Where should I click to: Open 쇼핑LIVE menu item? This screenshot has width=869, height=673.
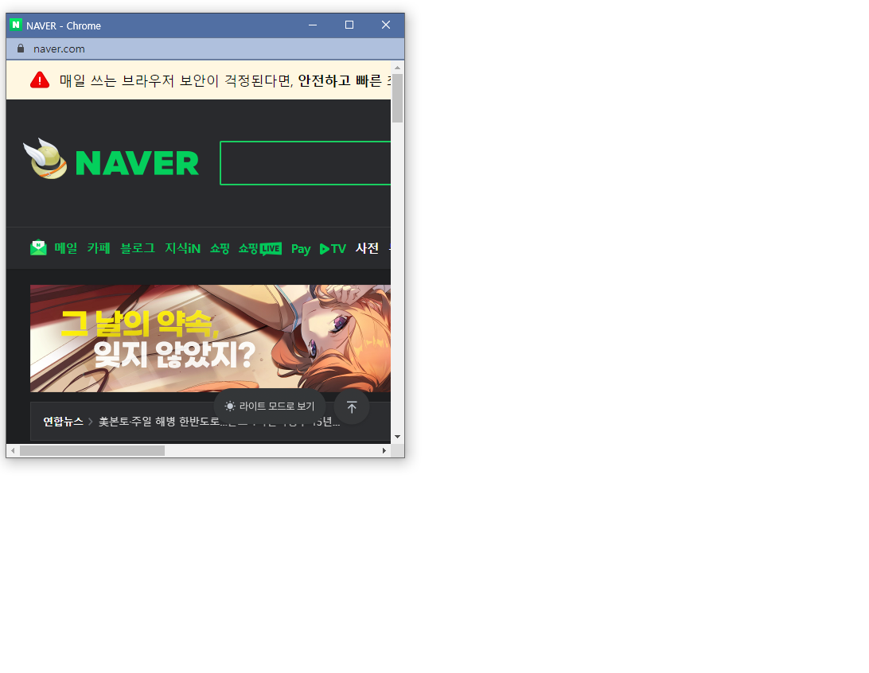pos(260,249)
